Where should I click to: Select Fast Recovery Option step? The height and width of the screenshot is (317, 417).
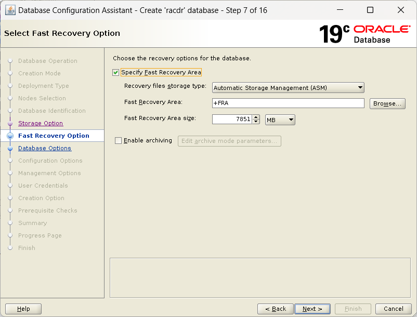point(54,136)
